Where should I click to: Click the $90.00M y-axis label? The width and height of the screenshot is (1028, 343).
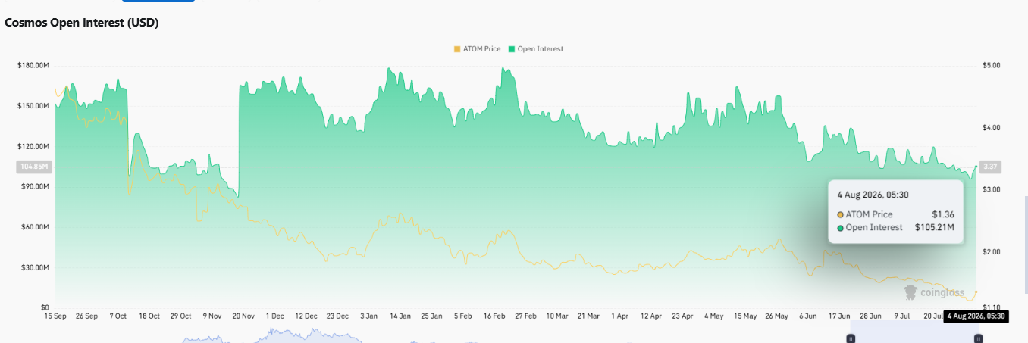(35, 186)
